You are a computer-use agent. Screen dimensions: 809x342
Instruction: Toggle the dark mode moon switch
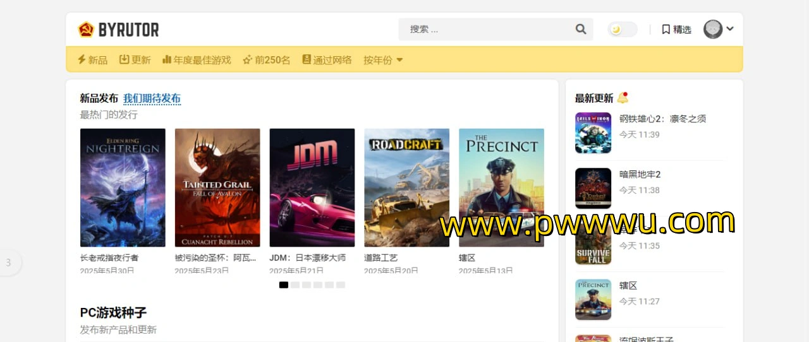click(x=623, y=29)
